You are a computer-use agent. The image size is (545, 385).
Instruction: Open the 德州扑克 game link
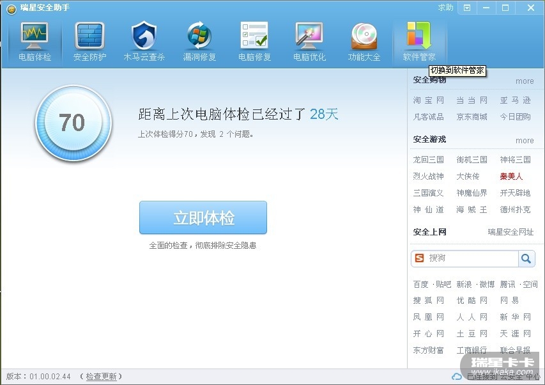point(515,210)
